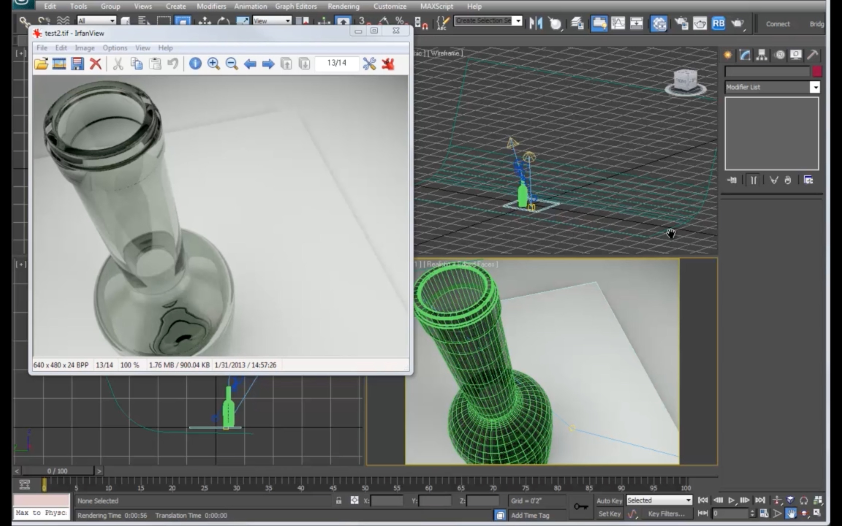Toggle the Set Key mode button
This screenshot has height=526, width=842.
point(609,513)
